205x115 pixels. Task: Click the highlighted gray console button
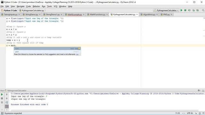pyautogui.click(x=7, y=106)
